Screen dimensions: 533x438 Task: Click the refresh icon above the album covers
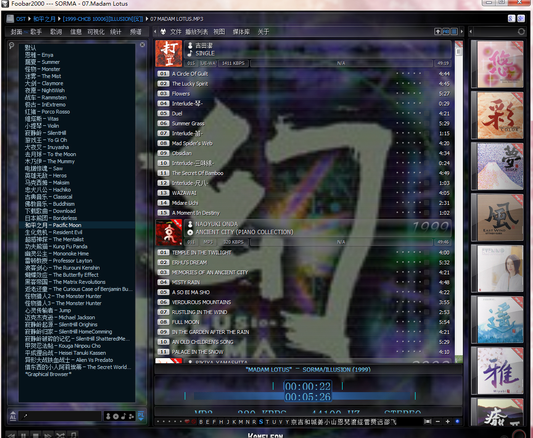521,32
